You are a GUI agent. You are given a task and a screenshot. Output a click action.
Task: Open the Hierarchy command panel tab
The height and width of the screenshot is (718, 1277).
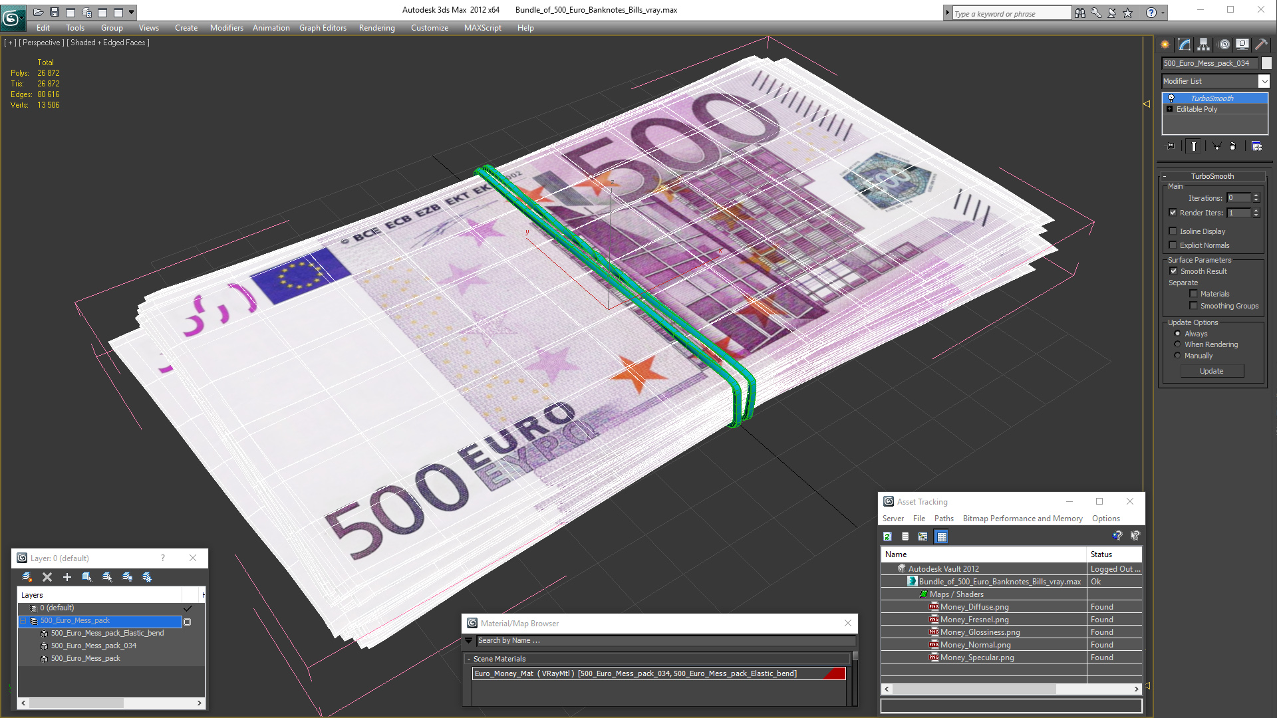click(1204, 45)
